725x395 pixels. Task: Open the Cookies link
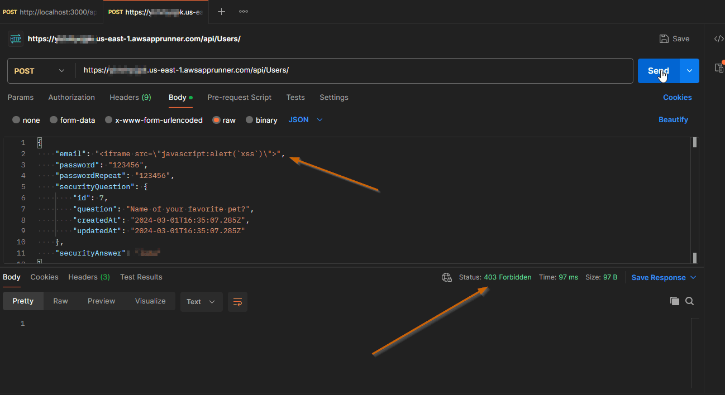677,97
